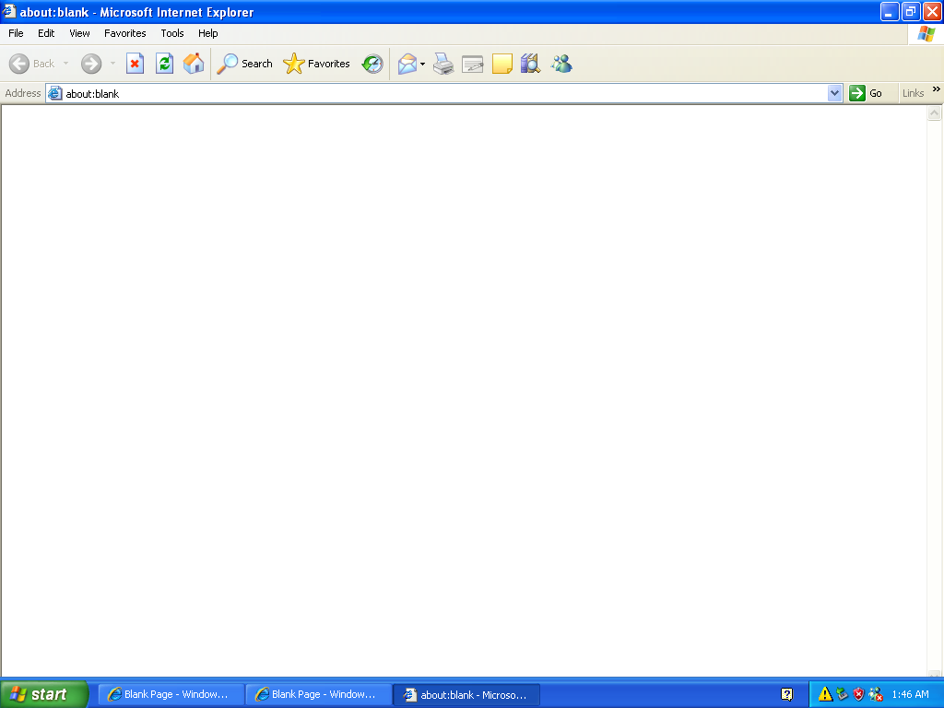Refresh the page with the Refresh icon
This screenshot has width=944, height=708.
click(x=164, y=64)
